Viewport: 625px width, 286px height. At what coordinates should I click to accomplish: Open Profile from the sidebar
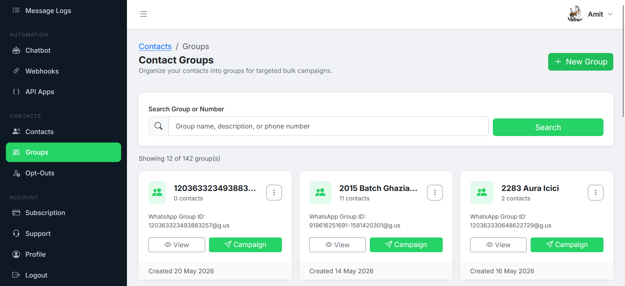coord(63,254)
